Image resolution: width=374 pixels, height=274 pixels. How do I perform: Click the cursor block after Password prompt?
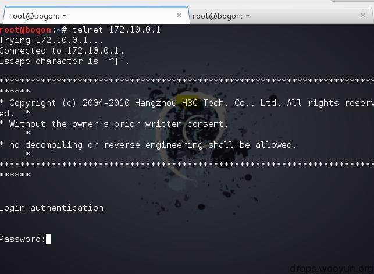[x=48, y=239]
